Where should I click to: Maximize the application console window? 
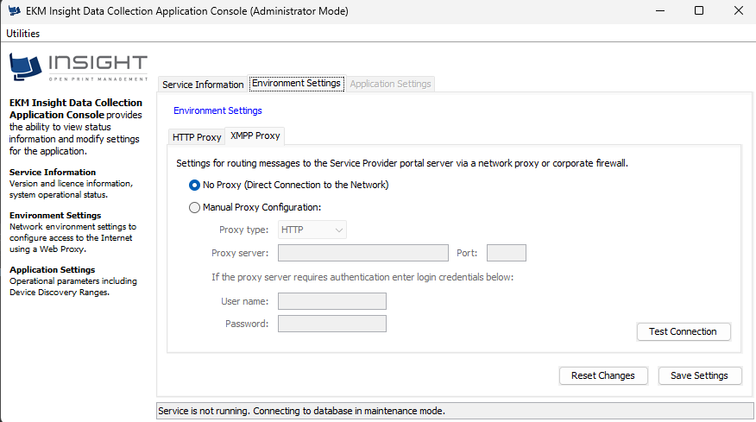699,10
